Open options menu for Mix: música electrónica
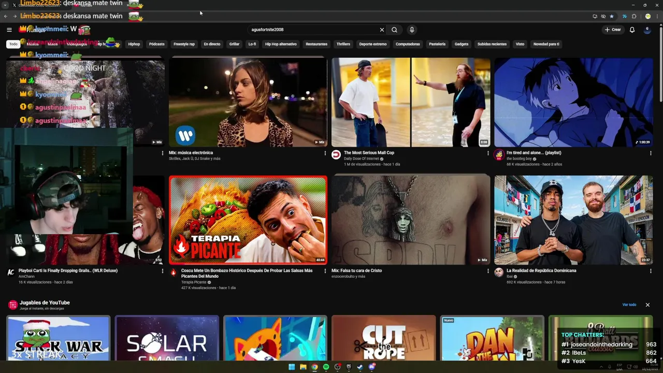663x373 pixels. 325,153
